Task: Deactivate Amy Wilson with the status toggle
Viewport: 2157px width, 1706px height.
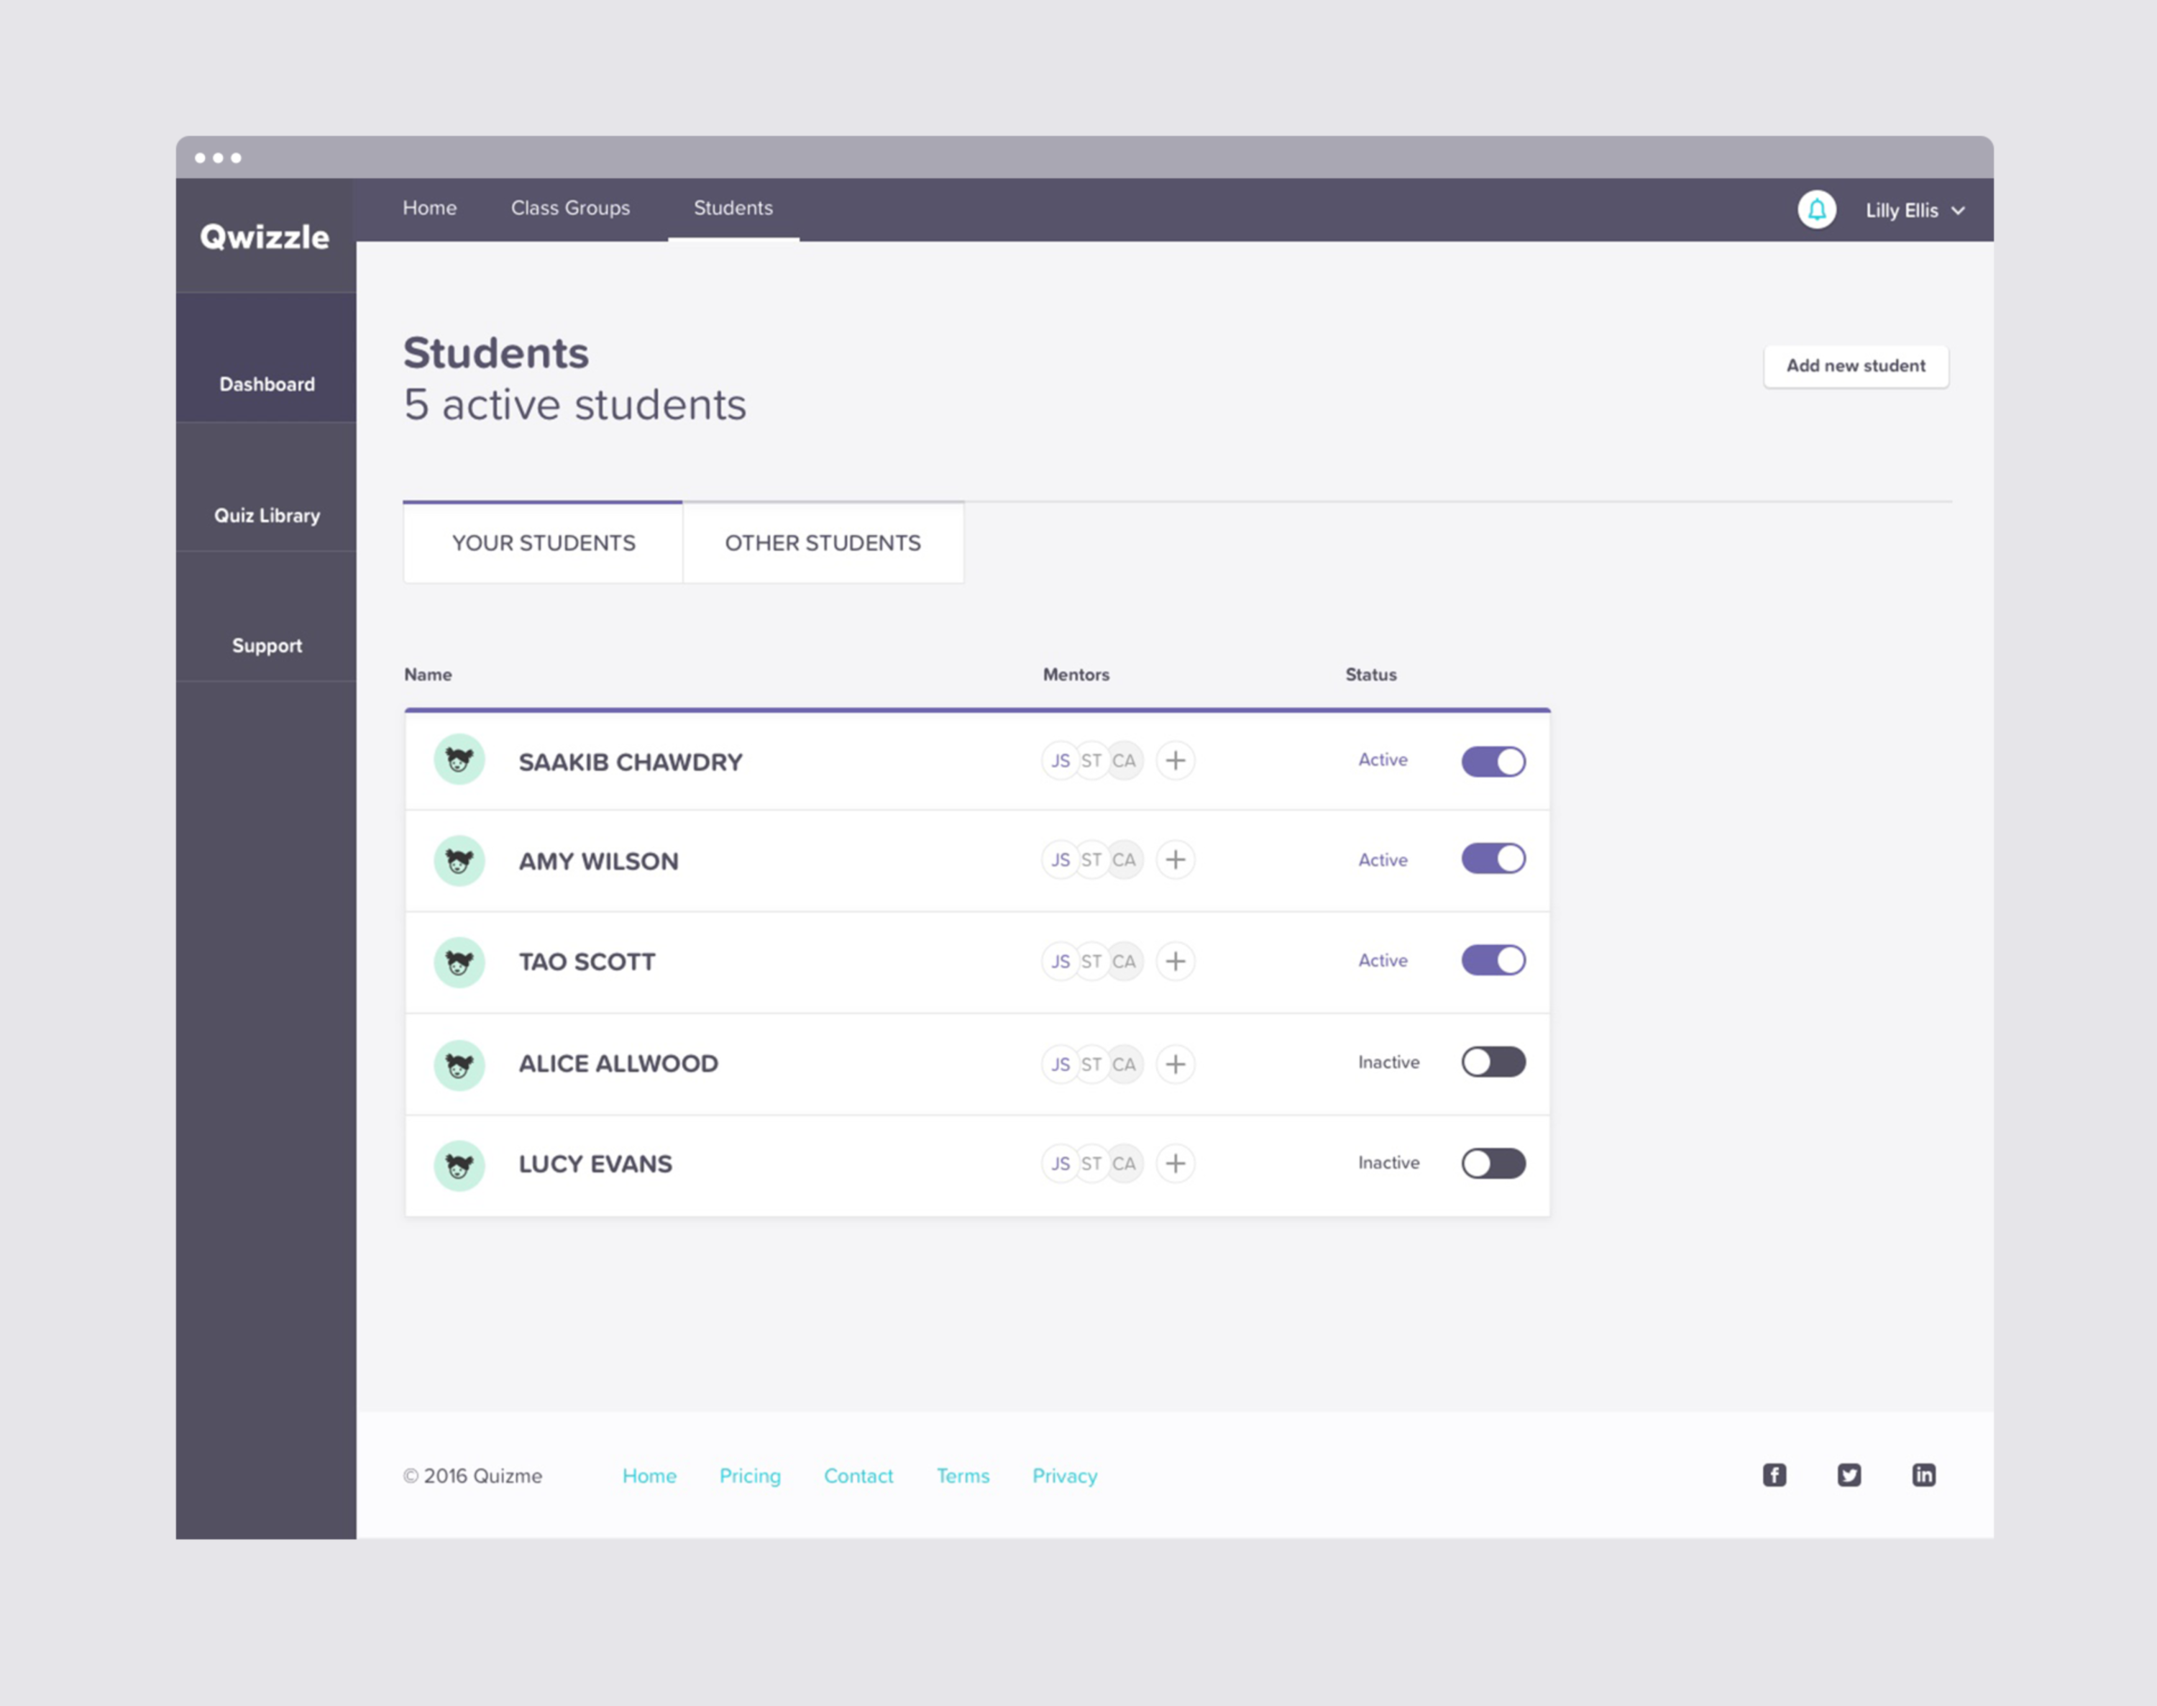Action: coord(1493,859)
